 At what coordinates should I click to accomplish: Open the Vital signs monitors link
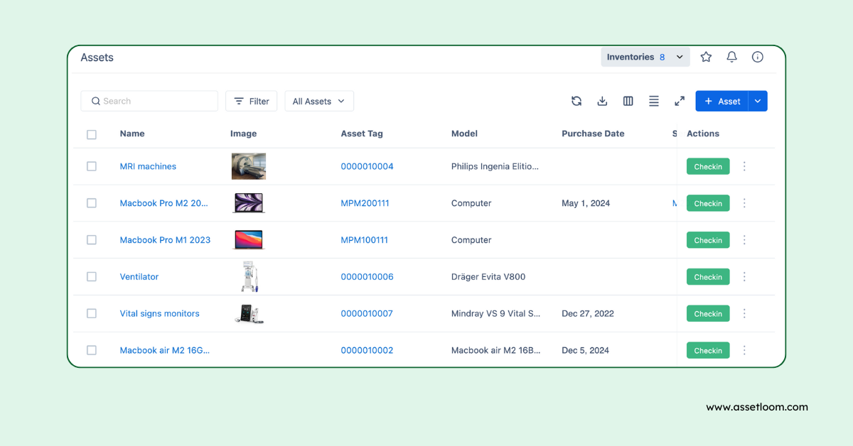[159, 313]
